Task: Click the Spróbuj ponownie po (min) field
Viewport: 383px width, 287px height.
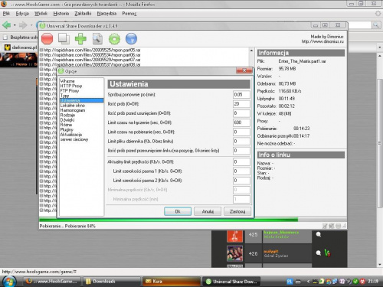Action: click(241, 95)
